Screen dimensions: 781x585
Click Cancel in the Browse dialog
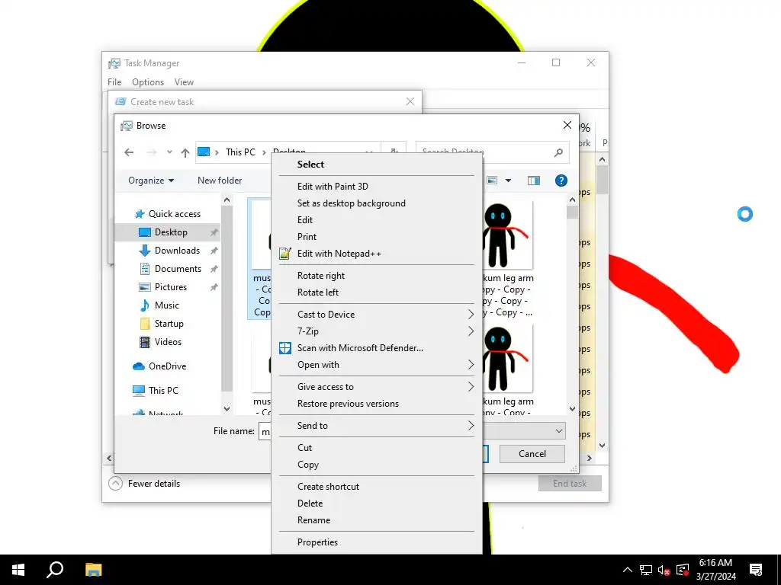tap(532, 454)
